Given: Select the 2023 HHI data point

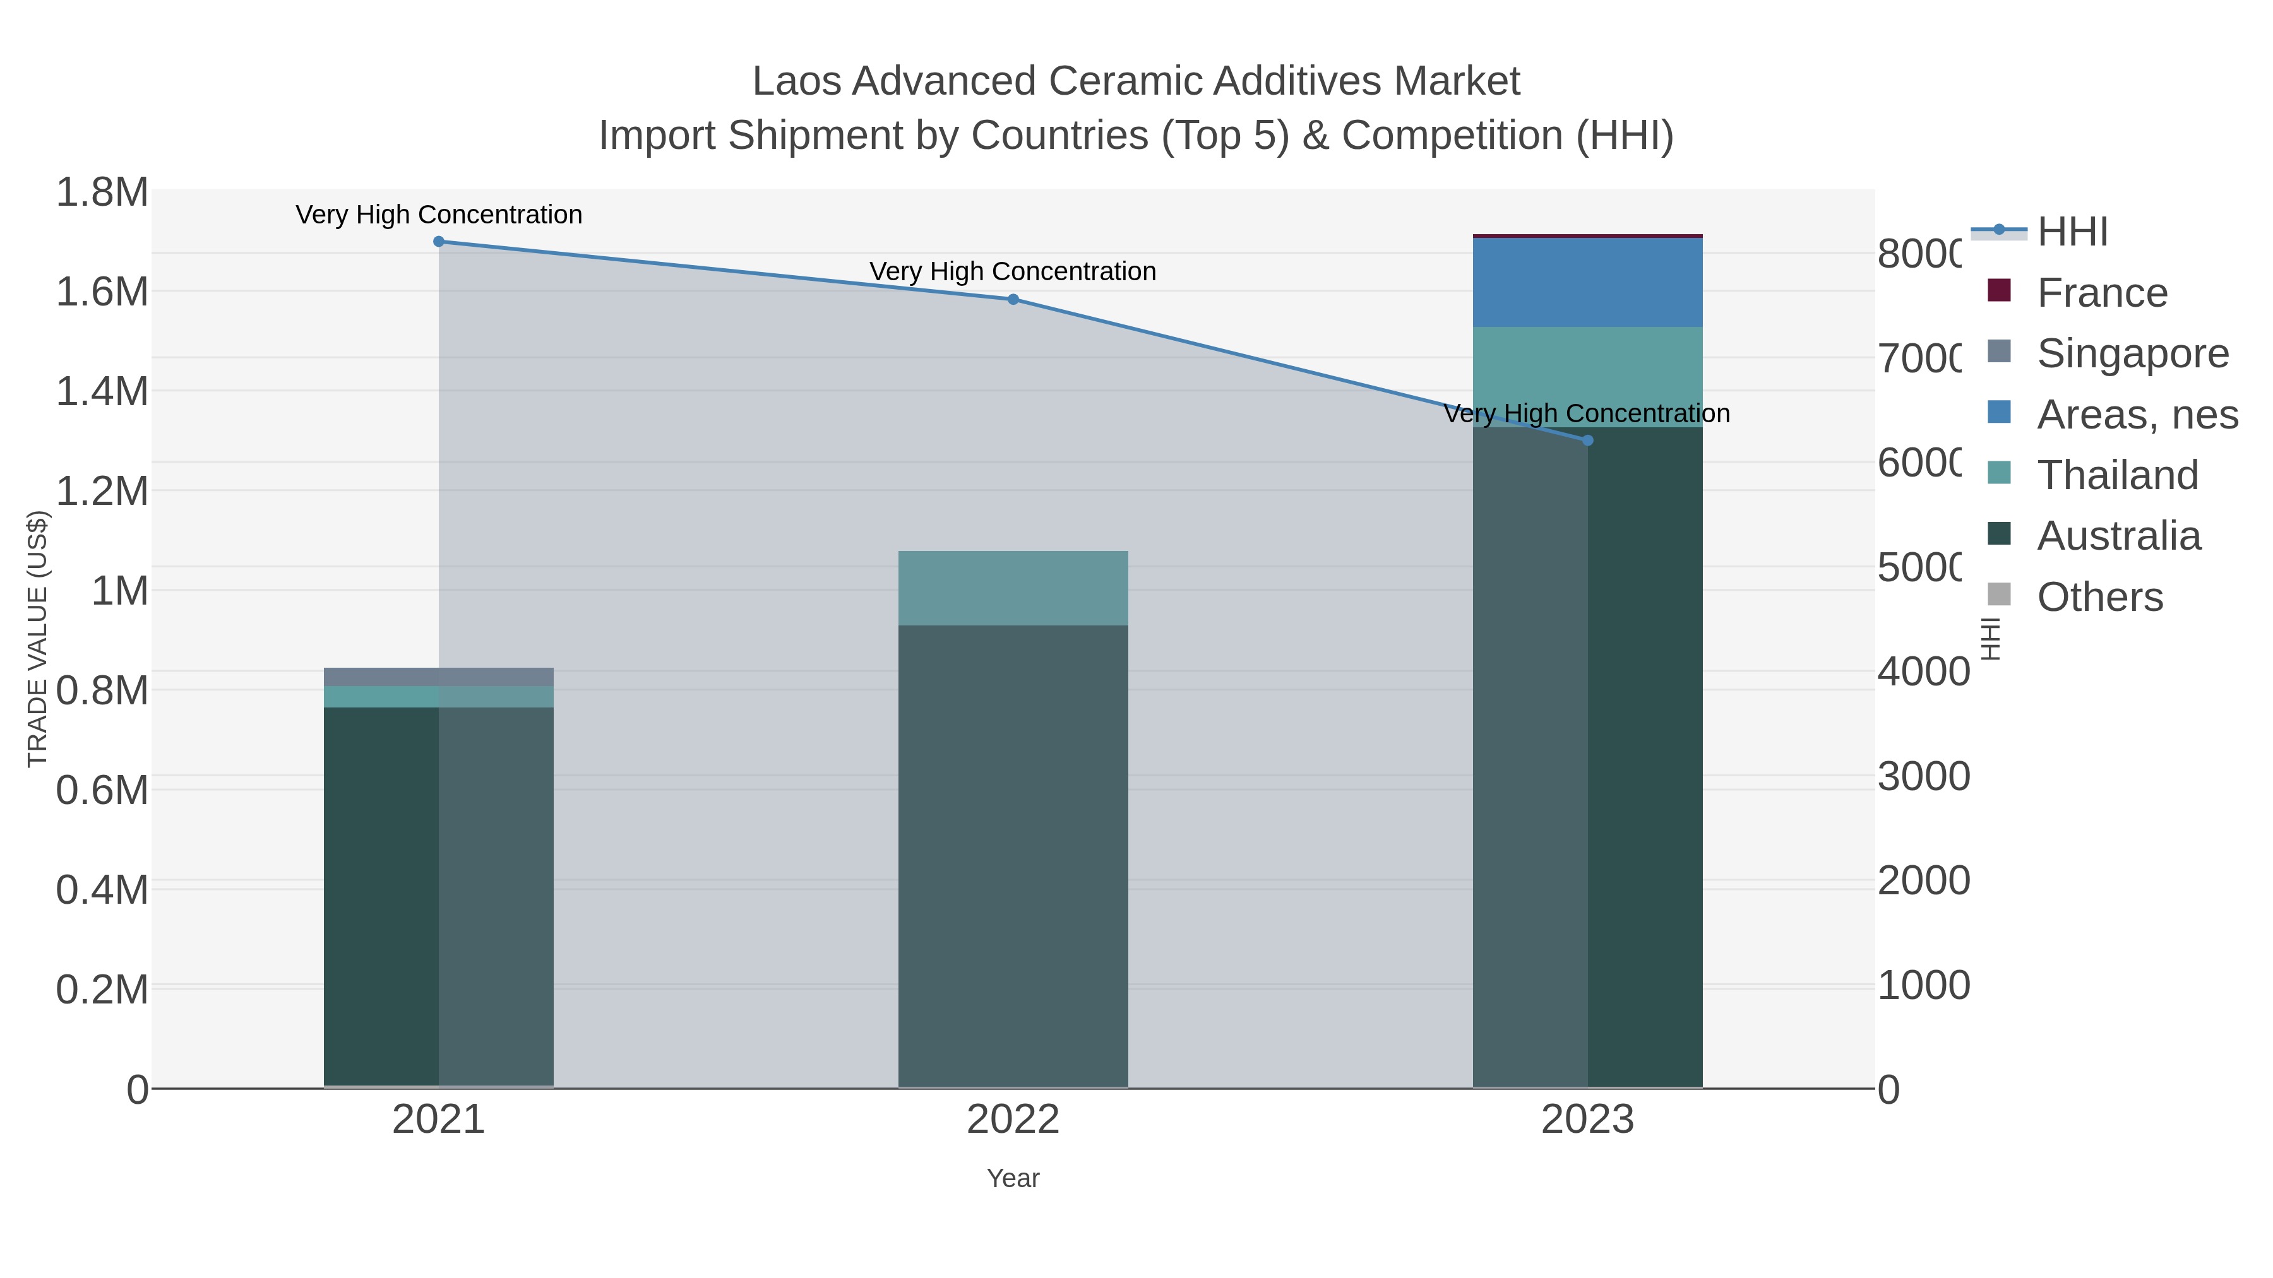Looking at the screenshot, I should point(1587,440).
